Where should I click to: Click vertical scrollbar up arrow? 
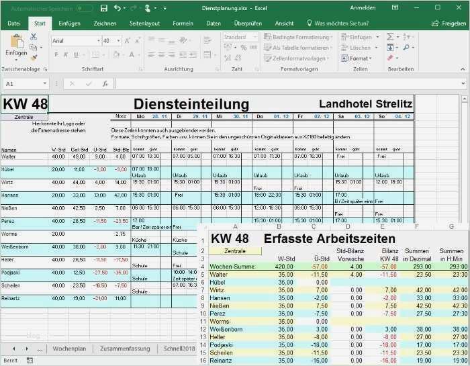tap(465, 99)
